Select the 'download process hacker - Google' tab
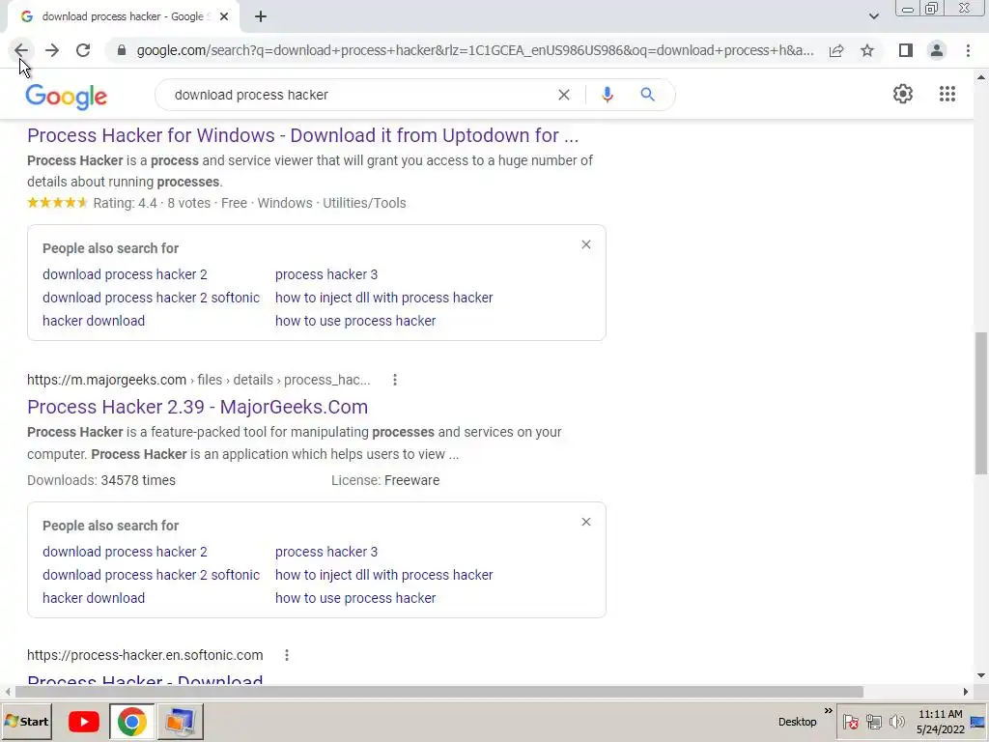This screenshot has width=989, height=742. (123, 16)
